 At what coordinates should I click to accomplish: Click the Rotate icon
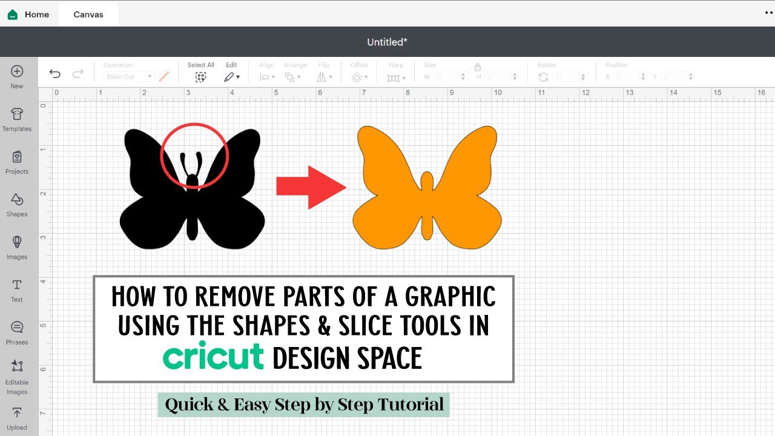[x=543, y=77]
